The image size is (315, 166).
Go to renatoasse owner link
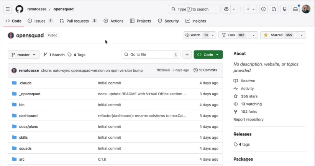[37, 9]
